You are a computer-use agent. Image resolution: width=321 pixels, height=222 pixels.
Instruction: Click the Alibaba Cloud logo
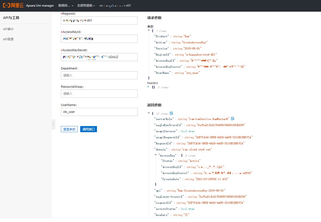click(x=13, y=6)
